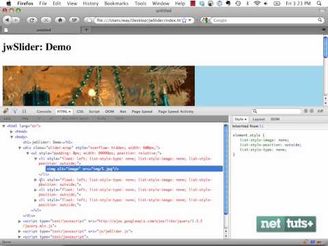Open a new tab with plus button
328x246 pixels.
(x=86, y=30)
